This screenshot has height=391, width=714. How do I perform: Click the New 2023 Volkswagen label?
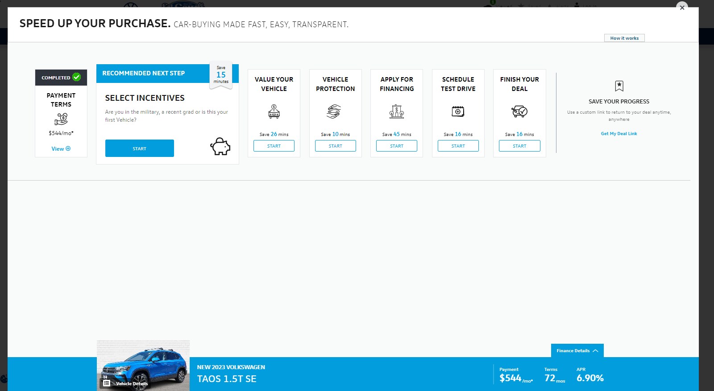tap(231, 367)
